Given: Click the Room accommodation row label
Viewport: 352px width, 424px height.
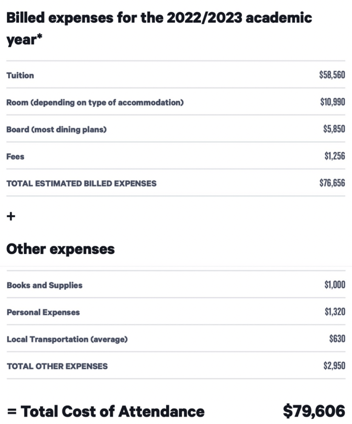Looking at the screenshot, I should click(x=95, y=103).
